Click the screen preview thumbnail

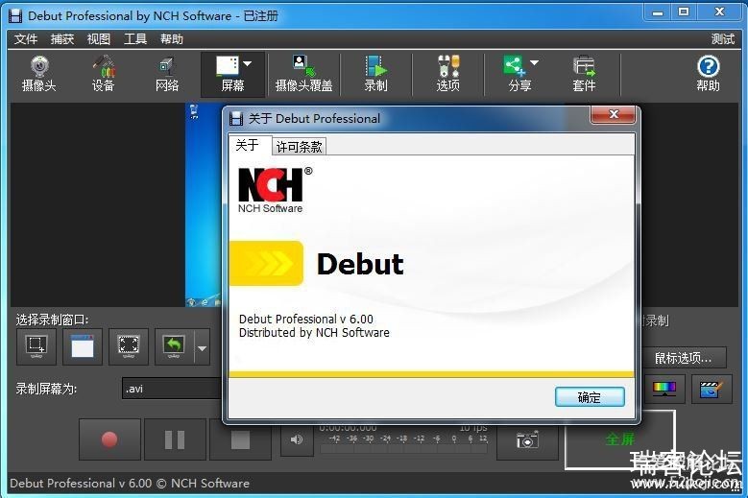pyautogui.click(x=204, y=205)
